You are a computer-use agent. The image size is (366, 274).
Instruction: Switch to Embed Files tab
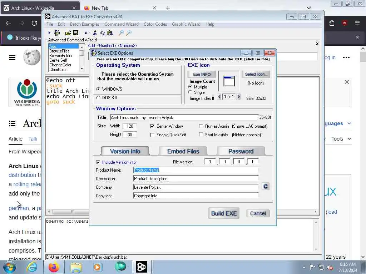point(183,151)
